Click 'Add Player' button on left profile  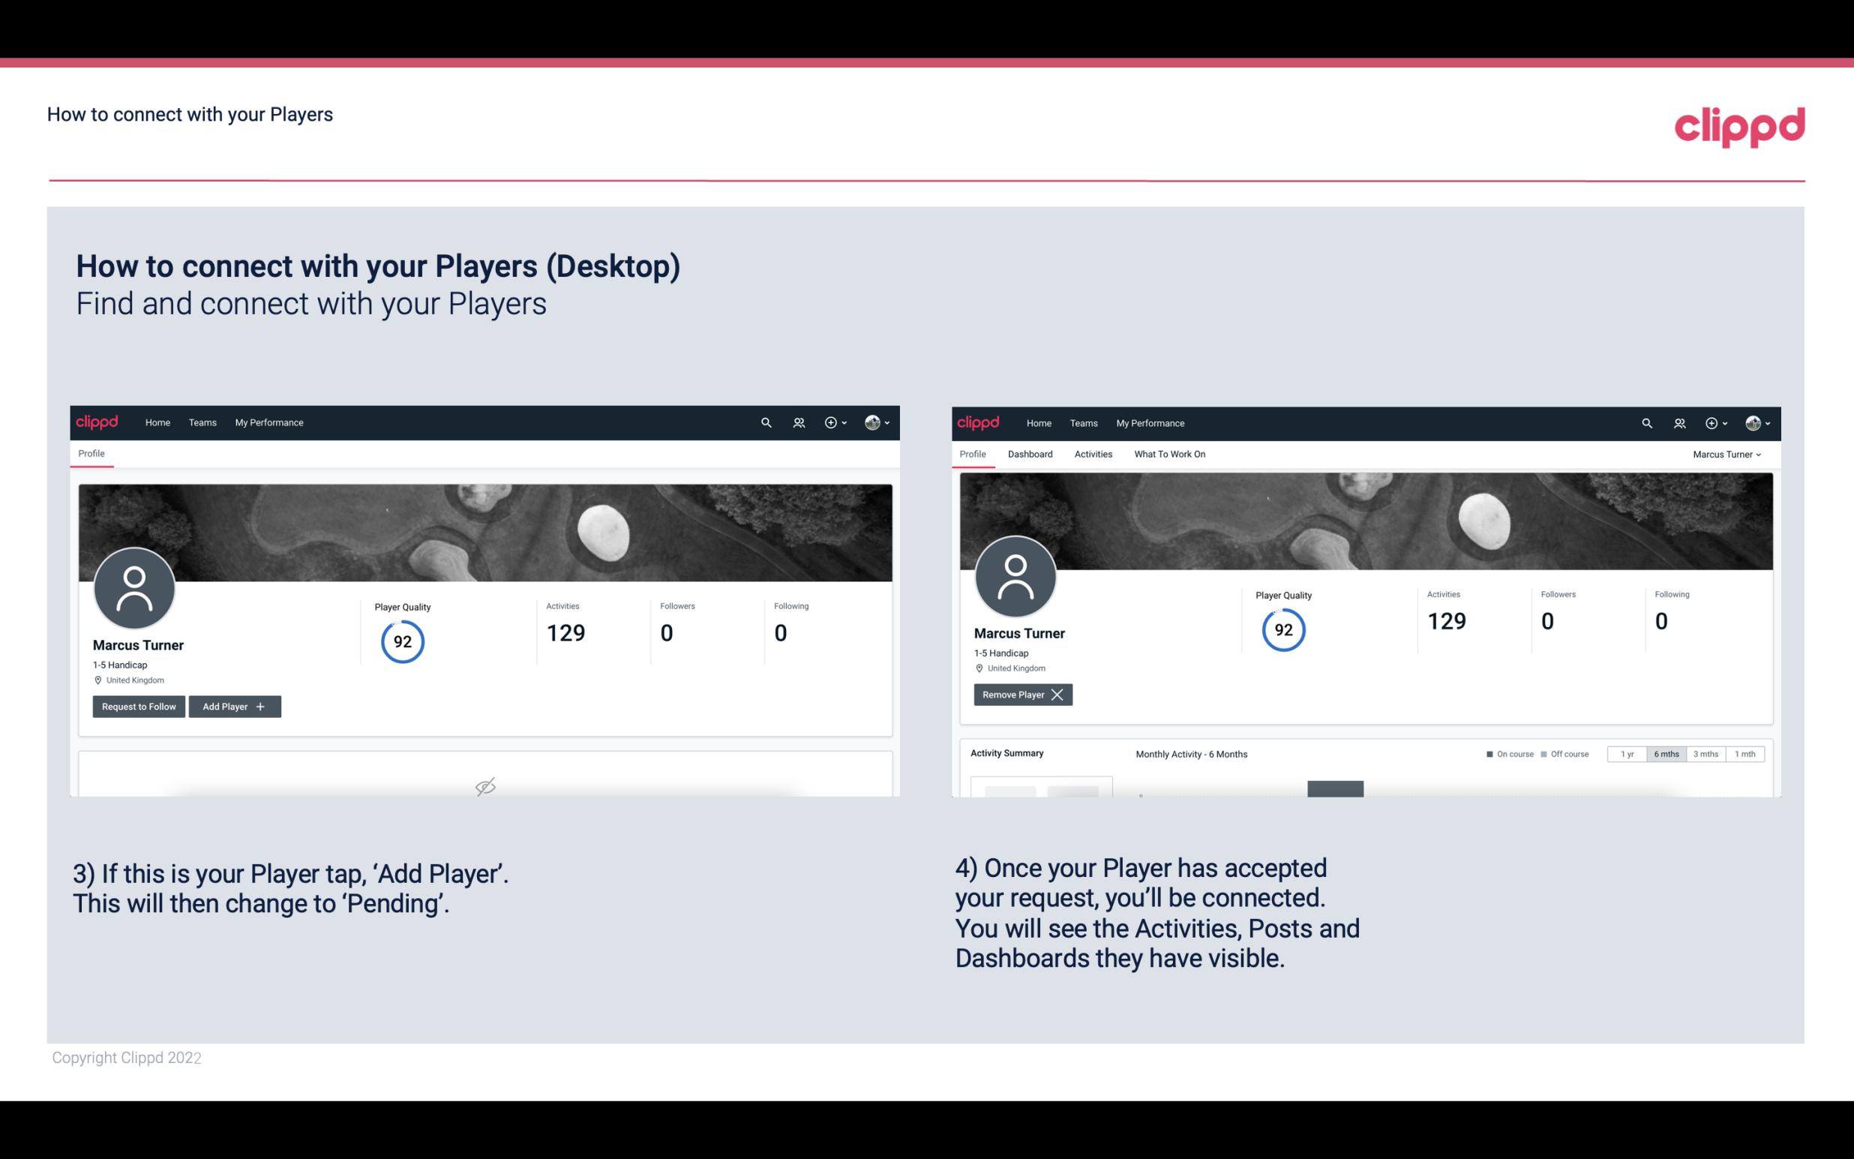[x=233, y=705]
